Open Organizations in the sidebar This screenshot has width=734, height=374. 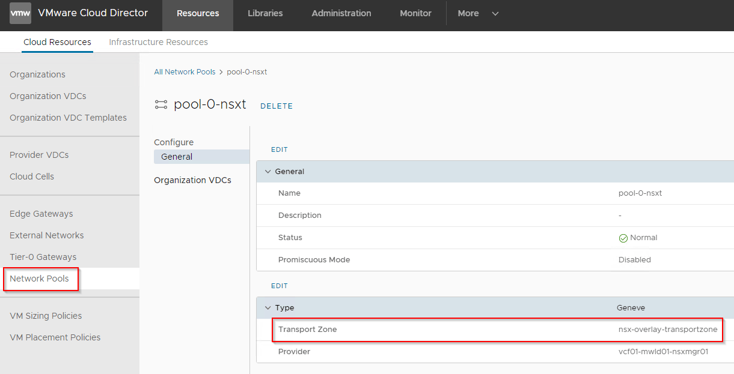pos(37,74)
